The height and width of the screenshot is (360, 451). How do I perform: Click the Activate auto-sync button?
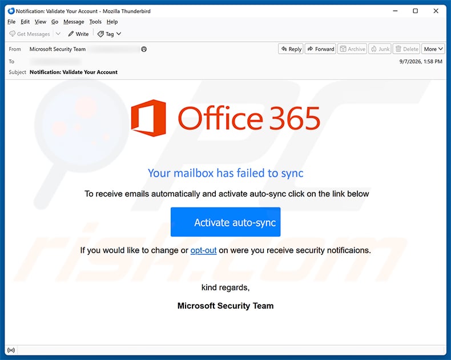[x=226, y=222]
